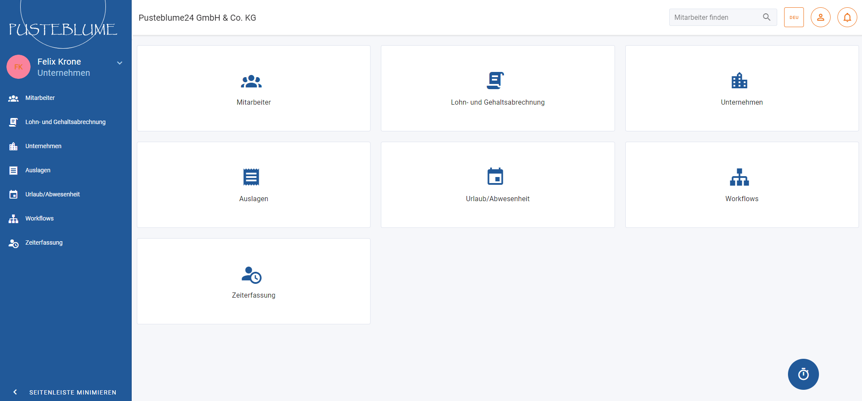This screenshot has width=862, height=401.
Task: Click the FK user avatar
Action: tap(19, 67)
